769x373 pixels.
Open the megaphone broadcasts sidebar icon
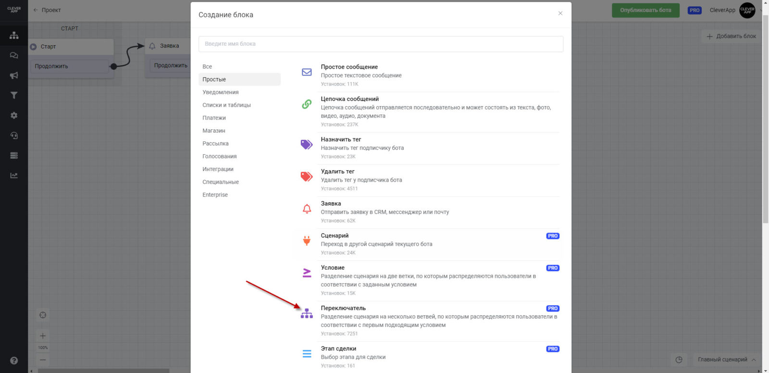click(14, 75)
